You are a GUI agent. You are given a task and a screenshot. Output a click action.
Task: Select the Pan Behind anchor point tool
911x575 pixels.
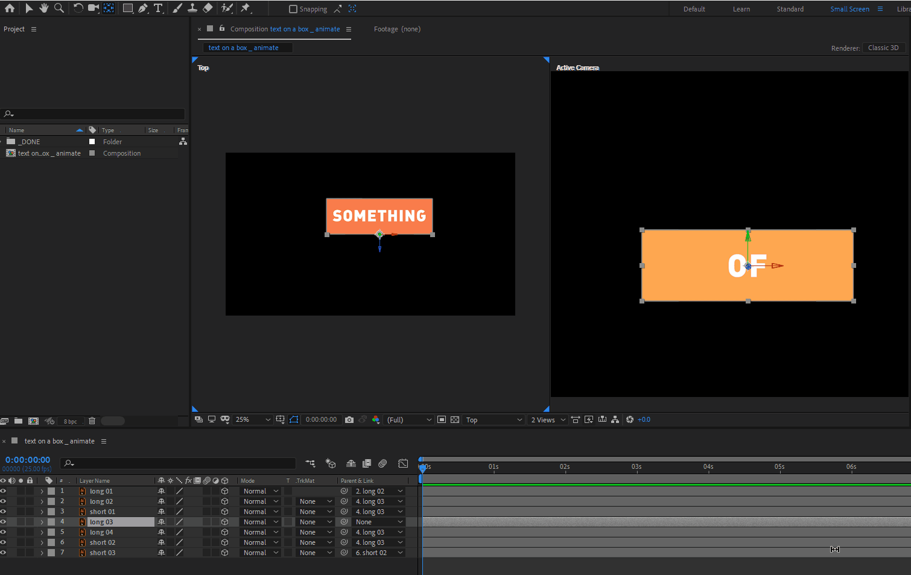click(x=109, y=8)
